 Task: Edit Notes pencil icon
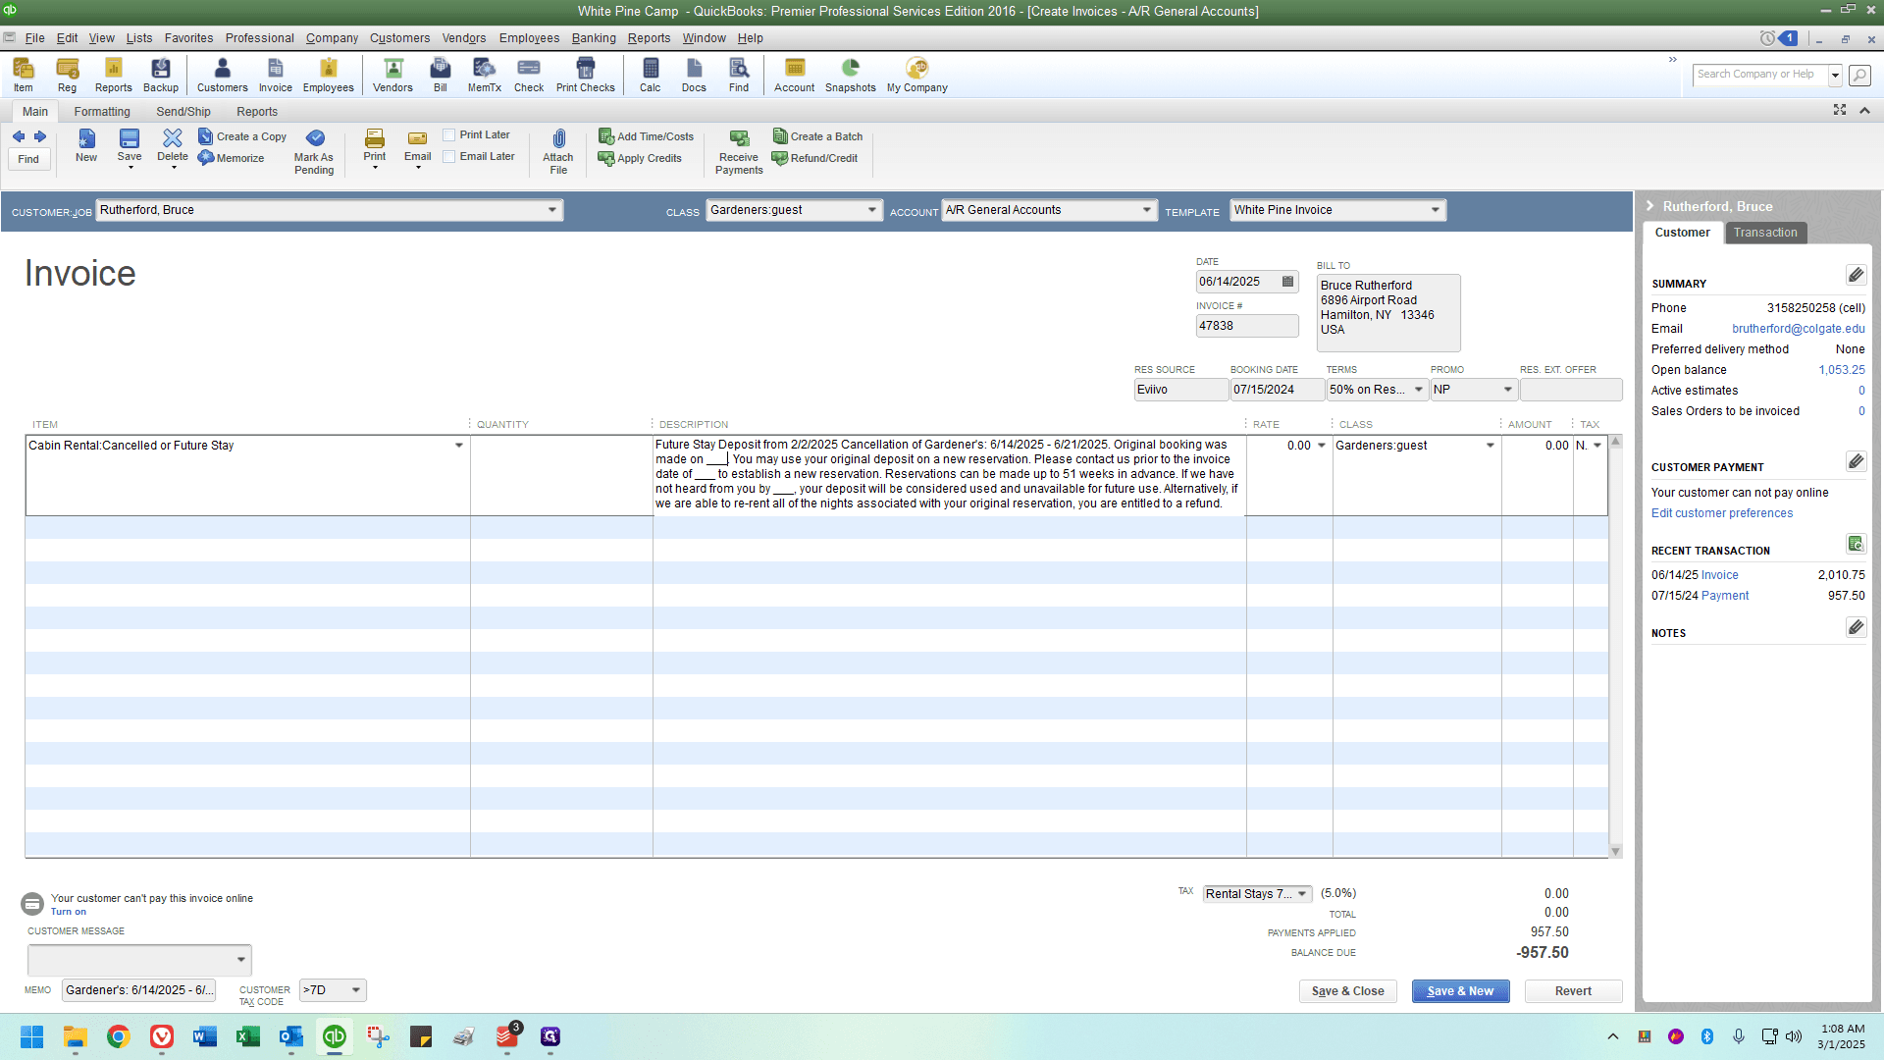point(1856,627)
